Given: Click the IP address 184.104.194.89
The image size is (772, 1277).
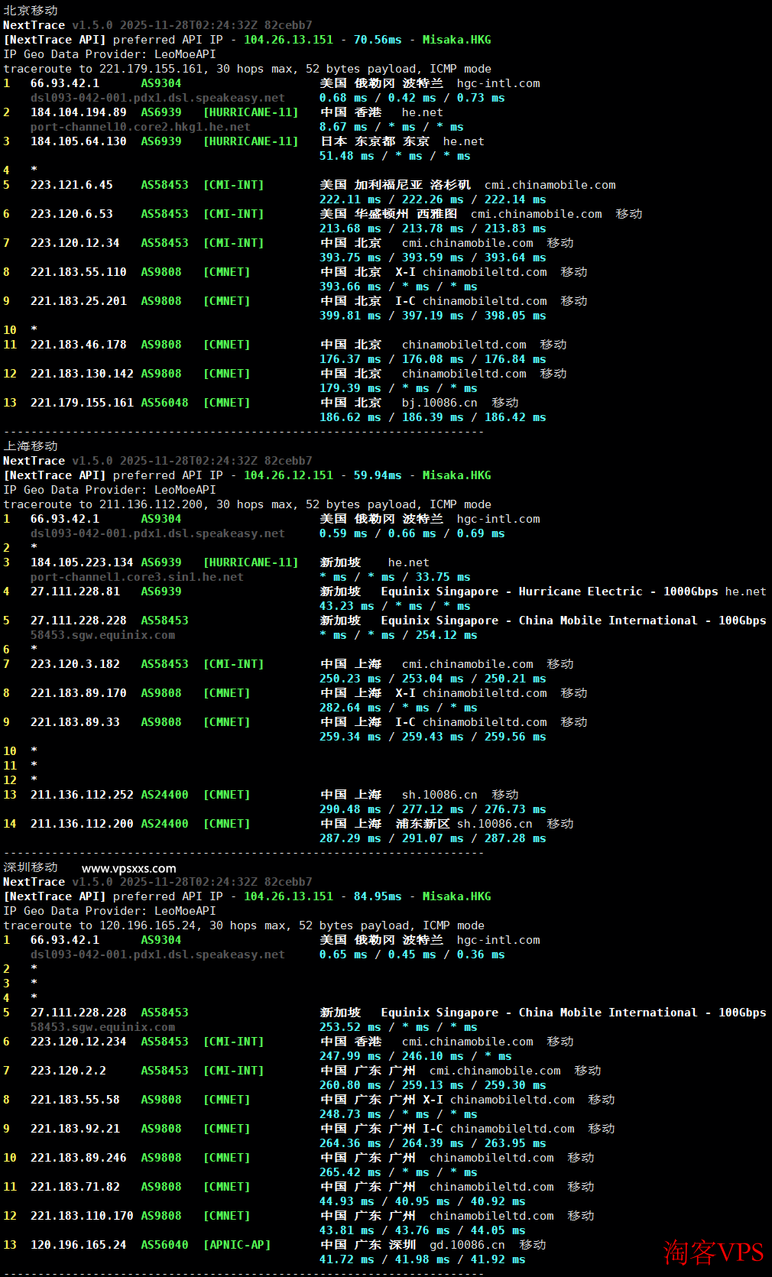Looking at the screenshot, I should [x=78, y=112].
